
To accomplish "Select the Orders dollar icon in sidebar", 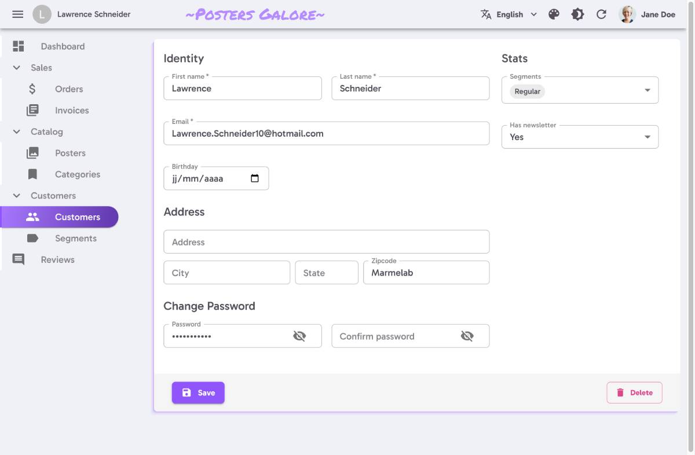I will 32,89.
